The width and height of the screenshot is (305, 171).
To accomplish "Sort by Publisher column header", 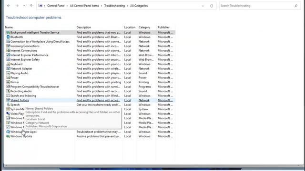I will point(163,28).
